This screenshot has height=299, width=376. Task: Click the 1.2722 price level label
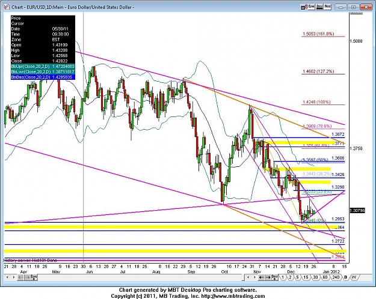click(x=338, y=241)
